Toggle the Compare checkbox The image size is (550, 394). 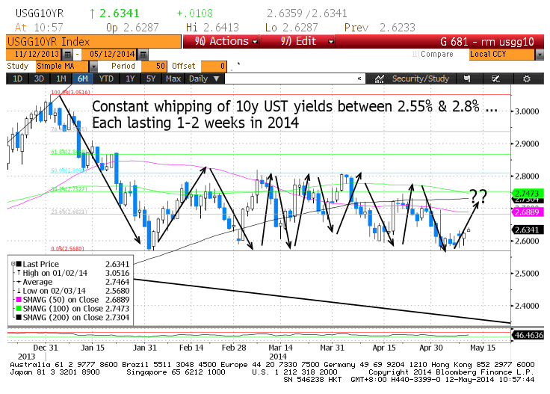(415, 55)
